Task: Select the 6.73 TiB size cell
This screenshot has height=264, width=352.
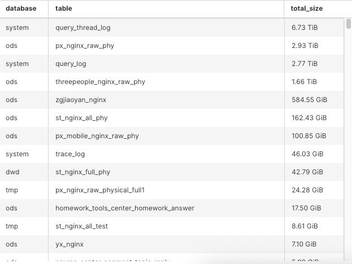Action: (x=304, y=28)
